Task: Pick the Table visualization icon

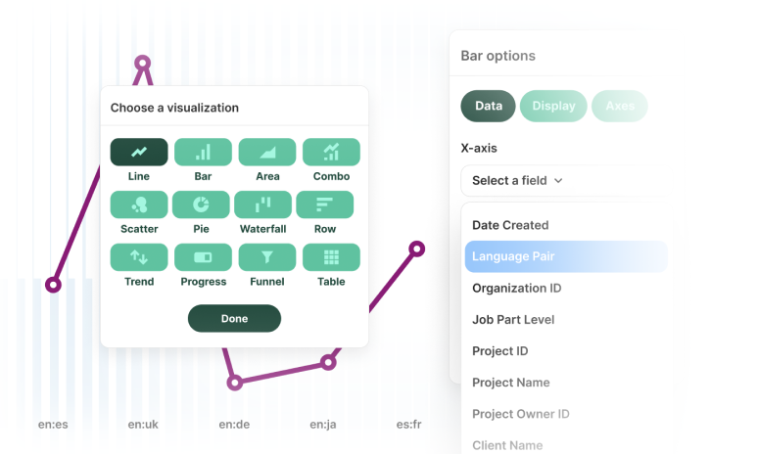Action: pos(331,257)
